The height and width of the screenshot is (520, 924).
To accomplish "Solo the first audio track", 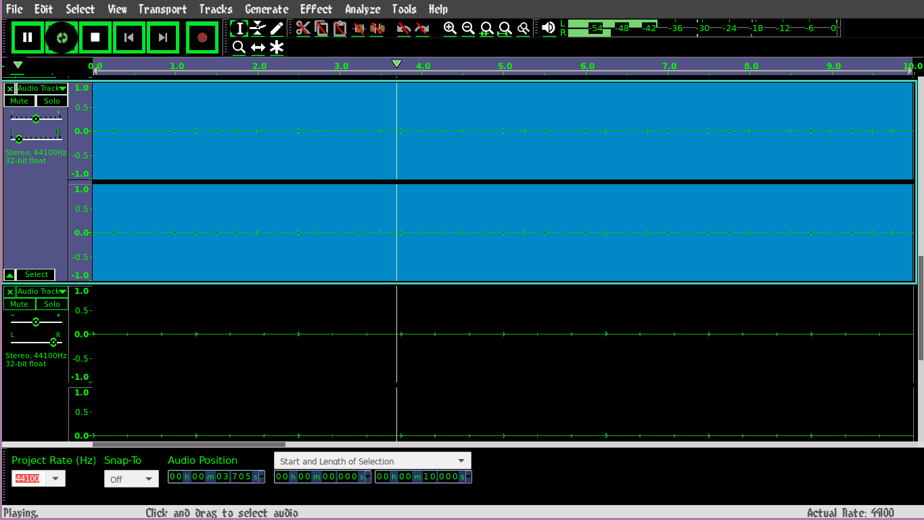I will point(52,101).
